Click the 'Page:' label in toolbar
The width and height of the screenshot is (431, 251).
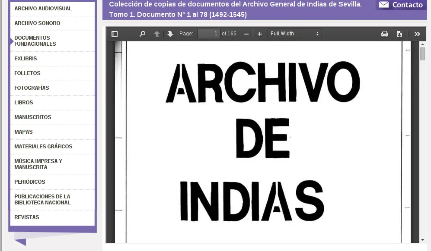[x=186, y=34]
